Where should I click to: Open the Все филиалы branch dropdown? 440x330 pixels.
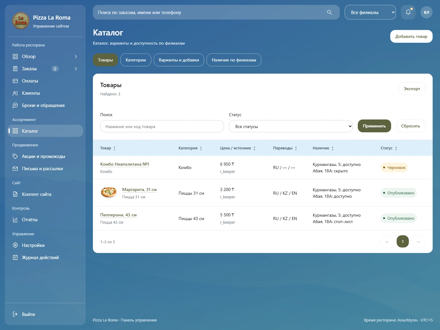coord(370,12)
